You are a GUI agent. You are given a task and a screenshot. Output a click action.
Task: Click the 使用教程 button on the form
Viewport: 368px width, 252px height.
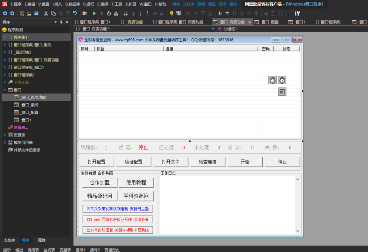click(x=136, y=183)
